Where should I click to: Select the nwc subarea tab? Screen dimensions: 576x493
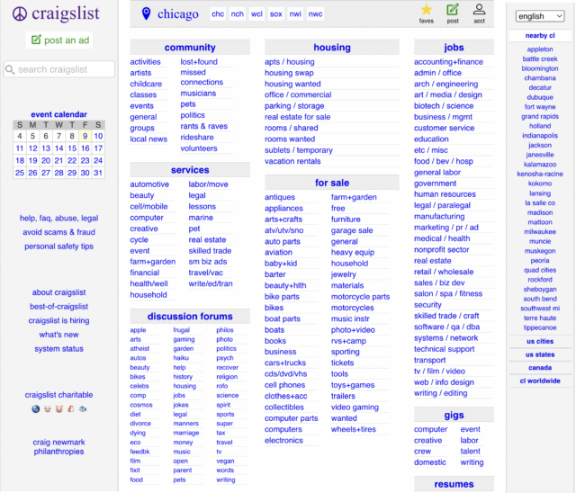click(x=315, y=14)
